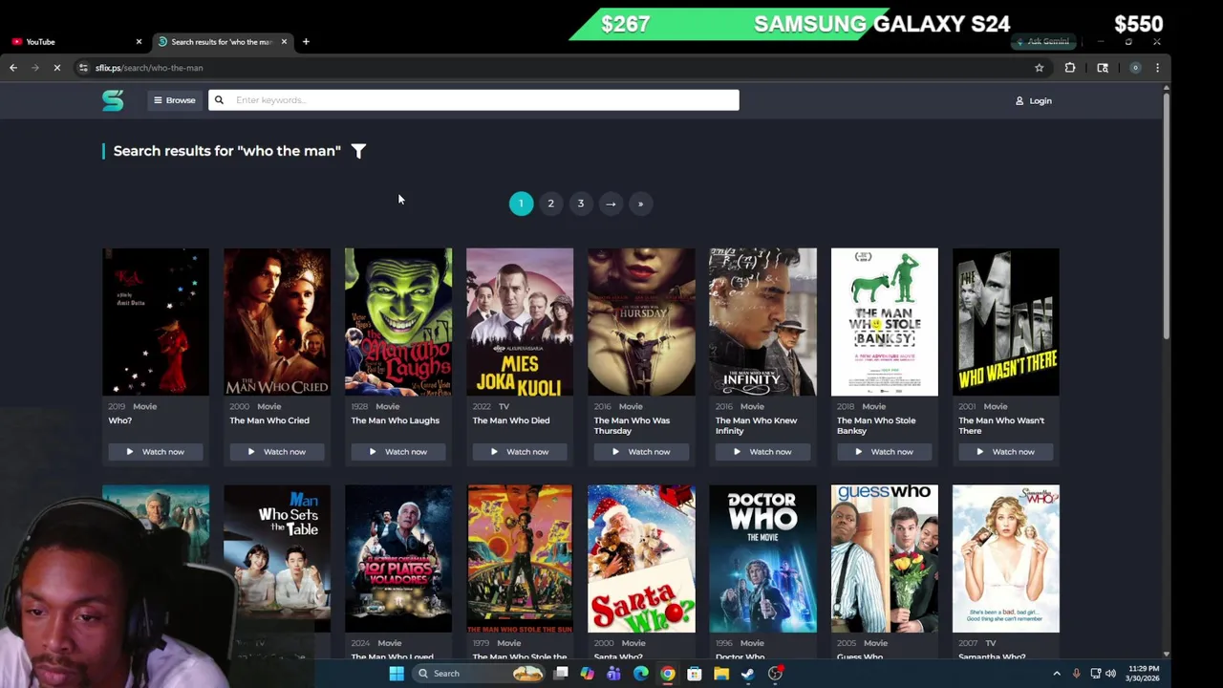The width and height of the screenshot is (1223, 688).
Task: Click the microphone tray icon
Action: [1077, 674]
